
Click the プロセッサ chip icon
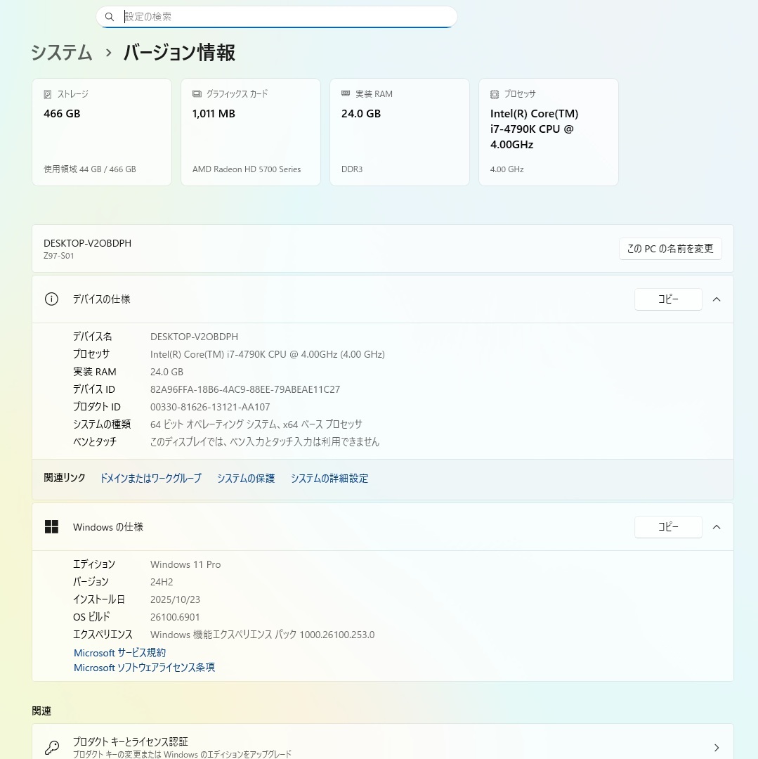(x=495, y=93)
